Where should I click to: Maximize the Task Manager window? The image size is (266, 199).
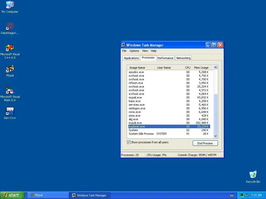point(214,45)
